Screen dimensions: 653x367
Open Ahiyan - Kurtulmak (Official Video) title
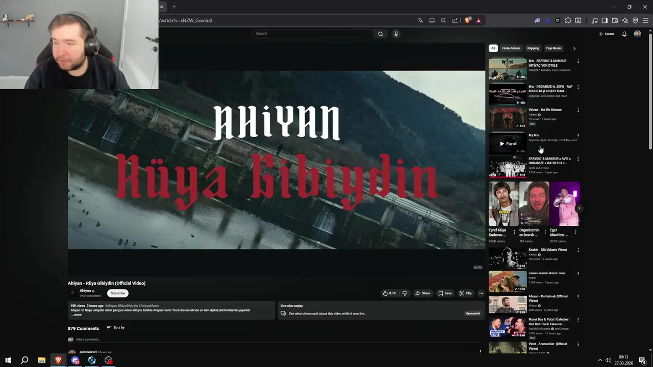pos(548,298)
